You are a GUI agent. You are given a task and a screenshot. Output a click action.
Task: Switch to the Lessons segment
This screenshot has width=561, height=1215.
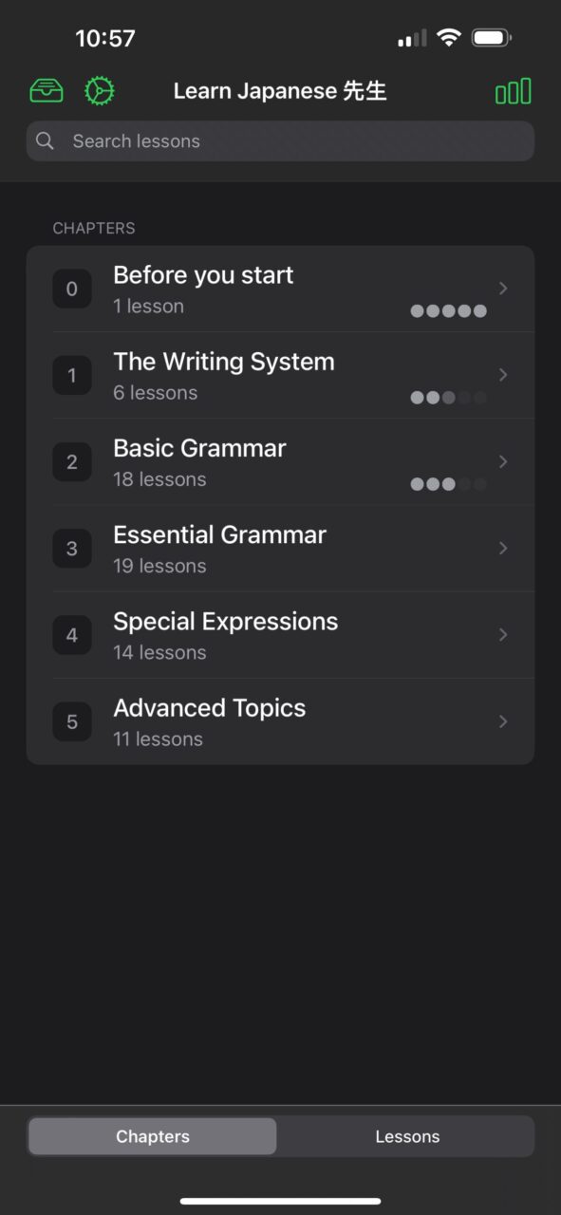[x=407, y=1136]
